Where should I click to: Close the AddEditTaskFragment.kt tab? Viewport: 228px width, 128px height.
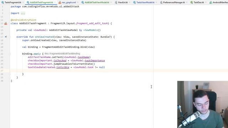pos(55,2)
